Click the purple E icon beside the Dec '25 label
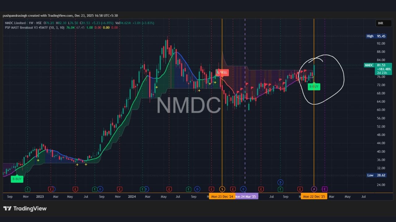396x222 pixels. [325, 189]
